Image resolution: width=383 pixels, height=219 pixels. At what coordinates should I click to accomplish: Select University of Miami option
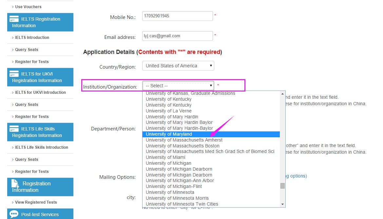[x=211, y=157]
